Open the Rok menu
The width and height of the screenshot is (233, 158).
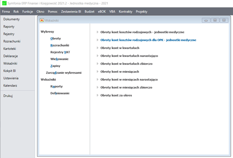coord(16,12)
